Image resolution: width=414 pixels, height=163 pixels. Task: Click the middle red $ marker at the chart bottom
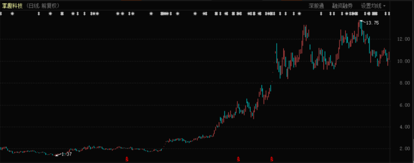[x=238, y=158]
